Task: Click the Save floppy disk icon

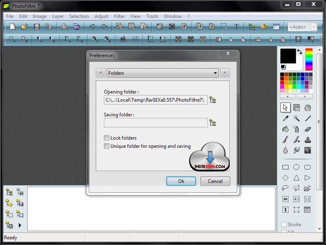Action: [37, 27]
